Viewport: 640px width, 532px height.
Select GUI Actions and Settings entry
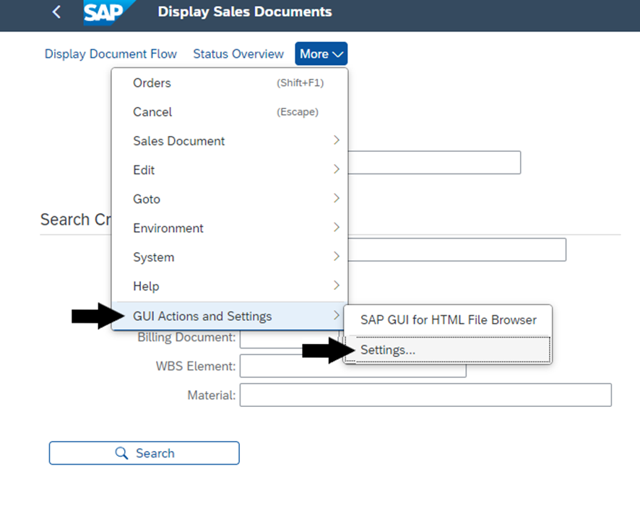pos(230,316)
